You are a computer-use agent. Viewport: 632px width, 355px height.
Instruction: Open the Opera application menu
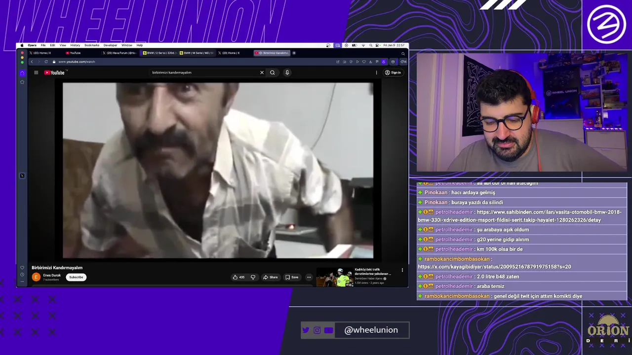[32, 45]
